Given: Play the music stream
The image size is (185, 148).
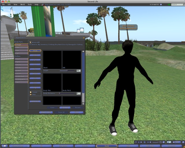Looking at the screenshot, I should coord(139,142).
